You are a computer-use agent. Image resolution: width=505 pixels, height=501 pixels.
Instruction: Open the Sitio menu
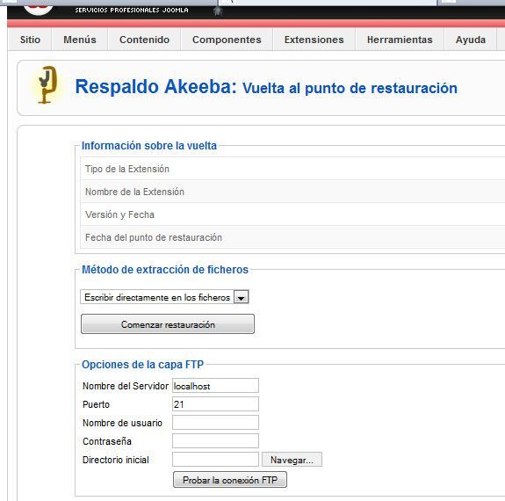[30, 40]
